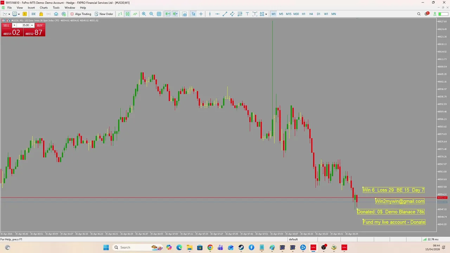Select the cursor arrow tool
Image resolution: width=450 pixels, height=253 pixels.
coord(193,14)
